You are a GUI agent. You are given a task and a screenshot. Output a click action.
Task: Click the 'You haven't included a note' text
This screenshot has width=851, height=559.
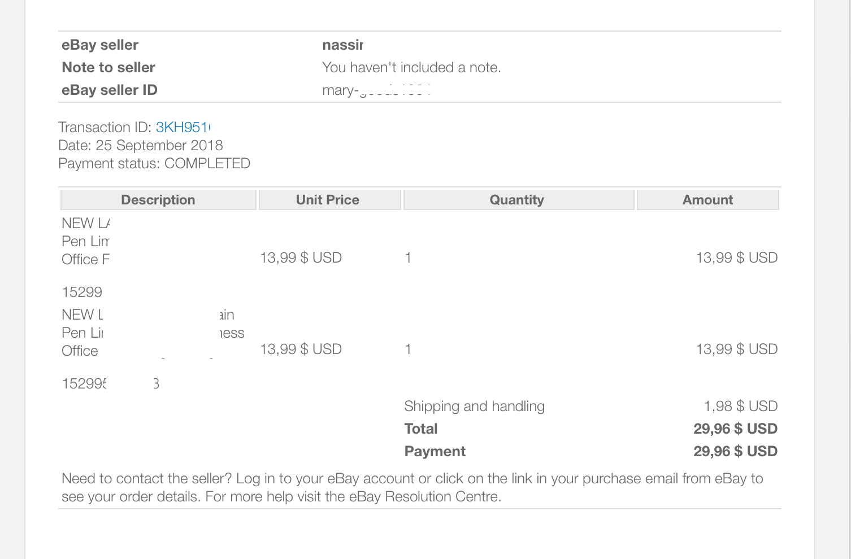click(411, 68)
